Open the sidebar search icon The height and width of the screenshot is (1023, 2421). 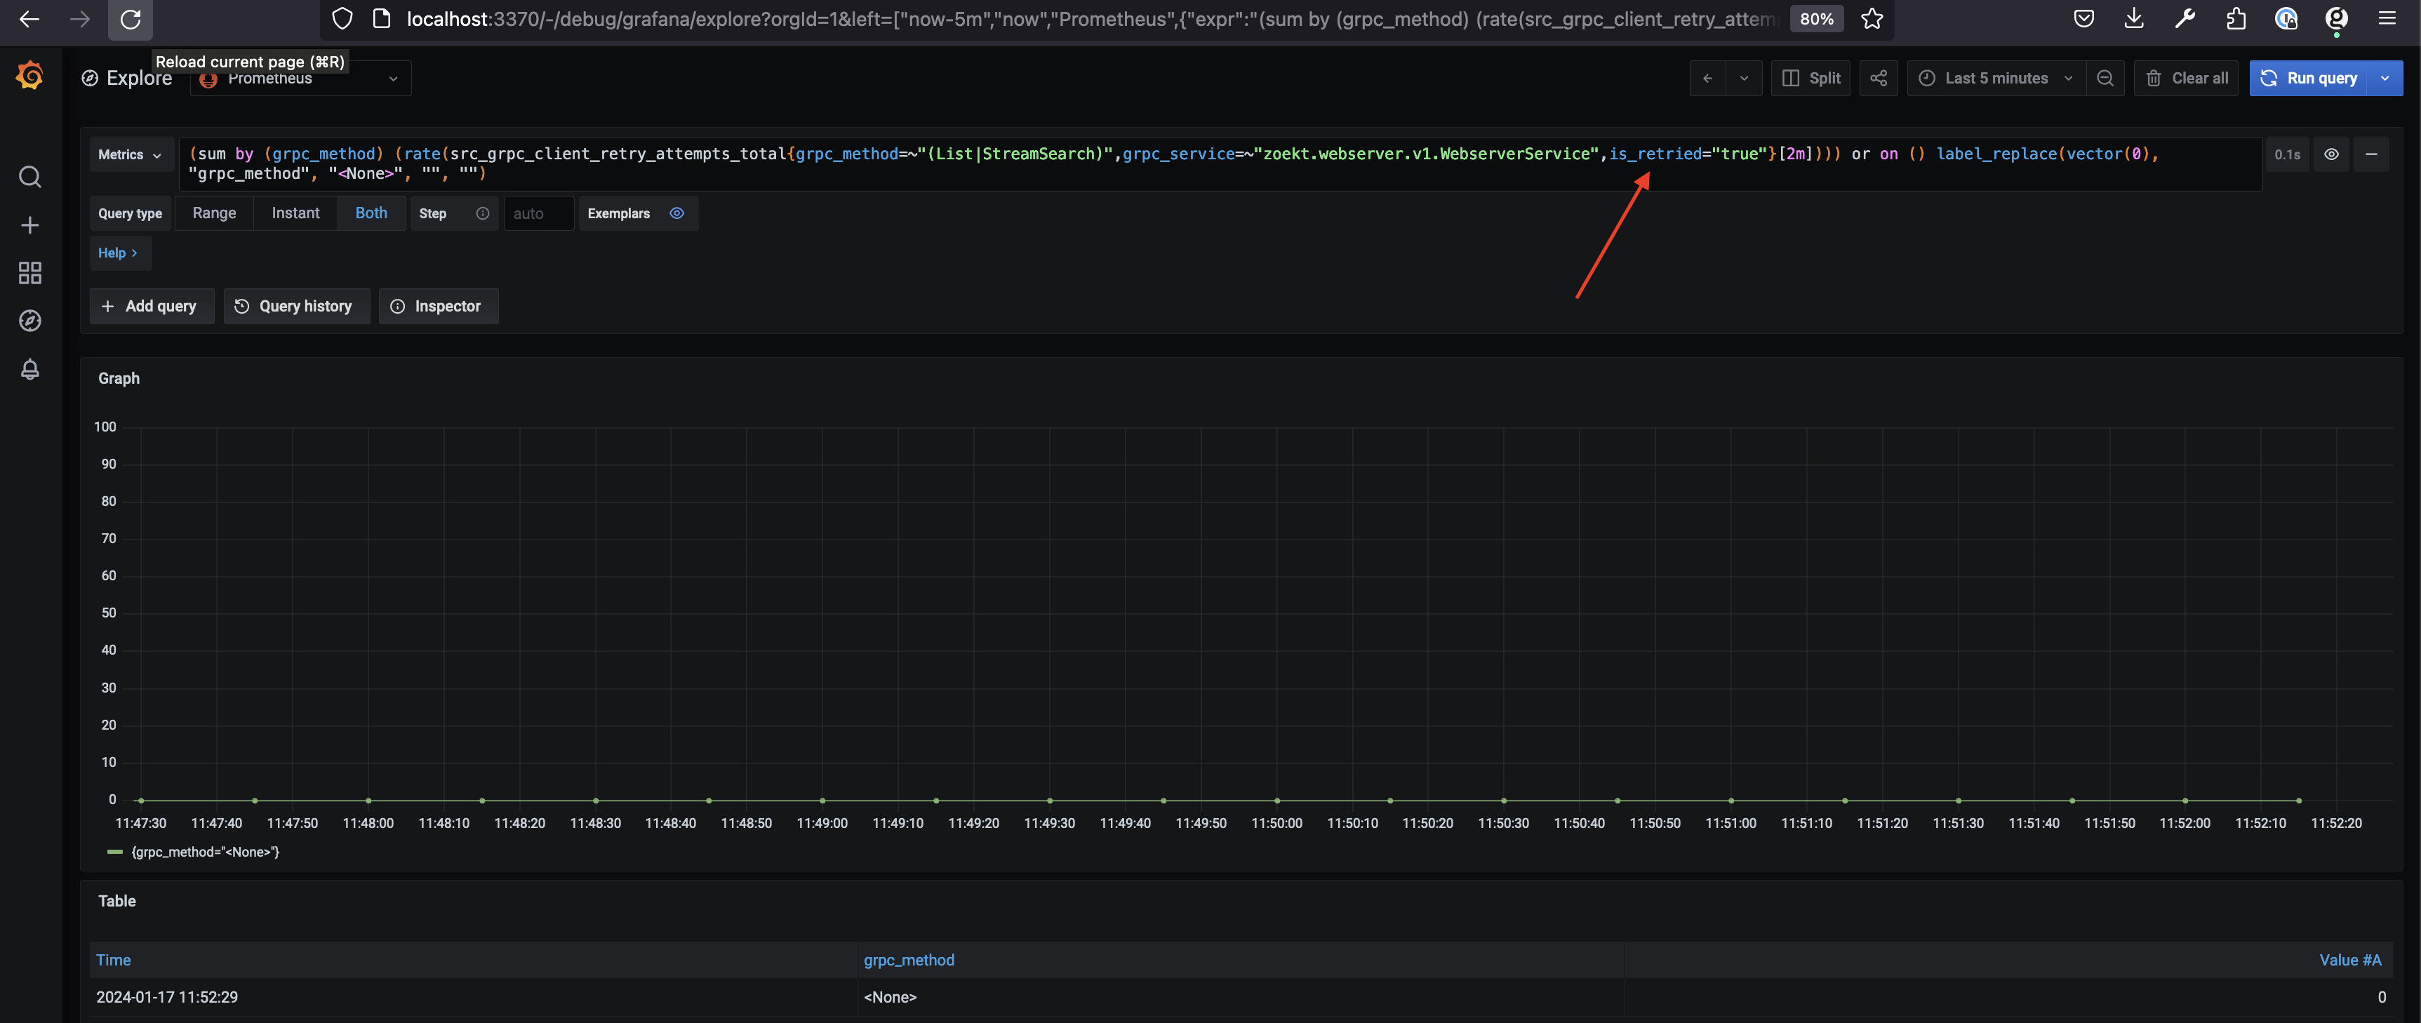30,177
